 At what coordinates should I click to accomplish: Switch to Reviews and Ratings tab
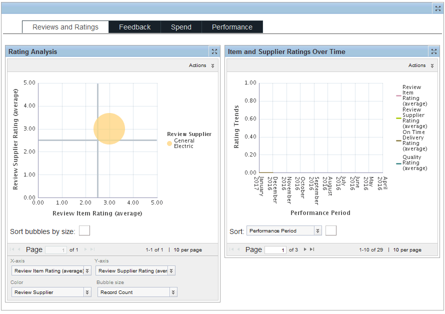65,27
